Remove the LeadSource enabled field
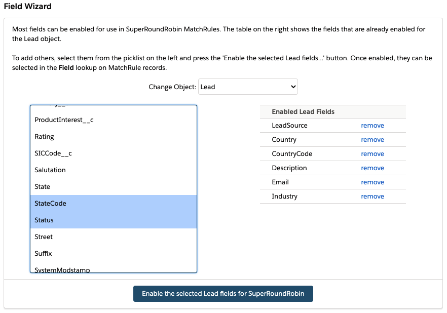This screenshot has width=447, height=313. pos(372,126)
